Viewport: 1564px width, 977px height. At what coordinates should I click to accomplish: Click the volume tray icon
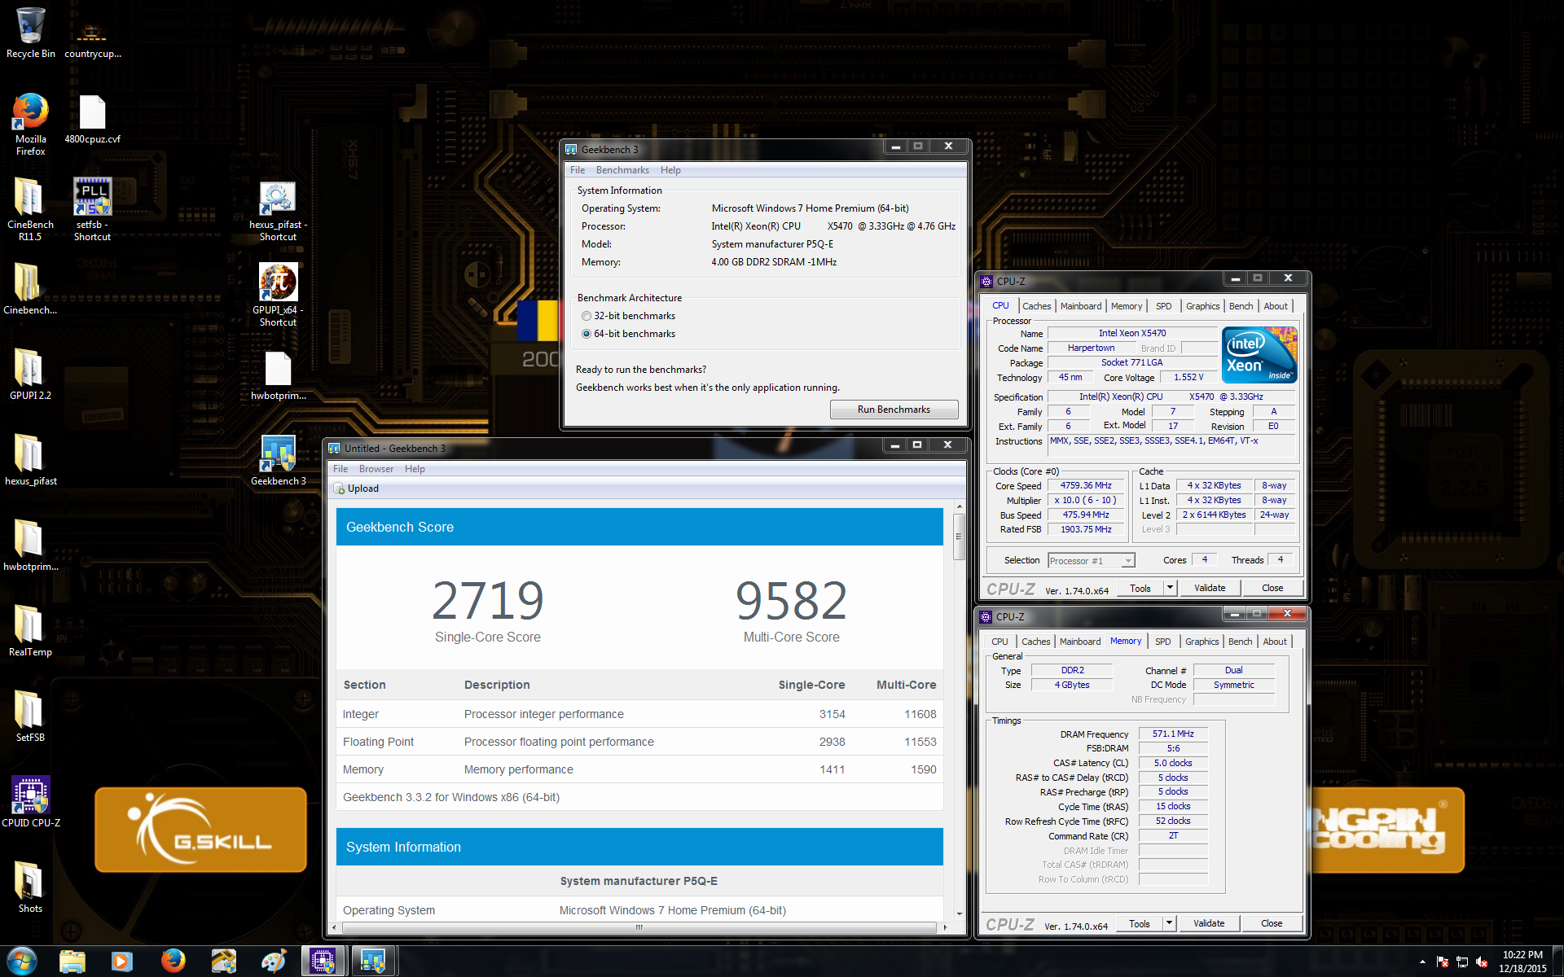[1482, 962]
